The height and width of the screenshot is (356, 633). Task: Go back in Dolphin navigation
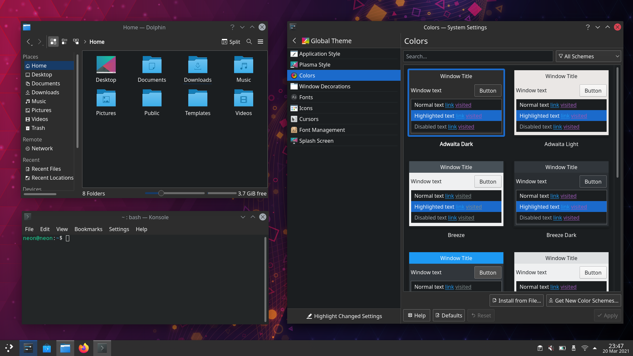(x=29, y=42)
